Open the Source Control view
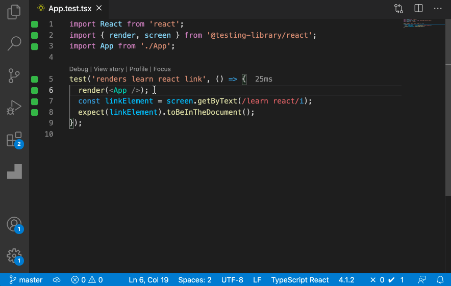Screen dimensions: 451x286 (14, 75)
